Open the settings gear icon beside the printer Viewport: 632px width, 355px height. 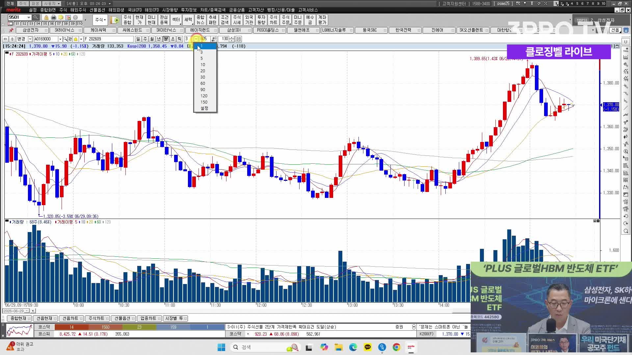point(75,17)
